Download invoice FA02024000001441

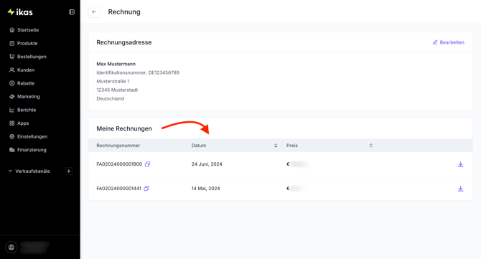460,189
